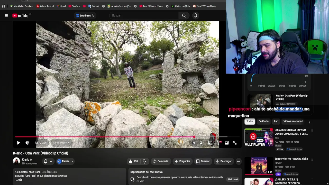Open the Remix dropdown

click(x=66, y=161)
